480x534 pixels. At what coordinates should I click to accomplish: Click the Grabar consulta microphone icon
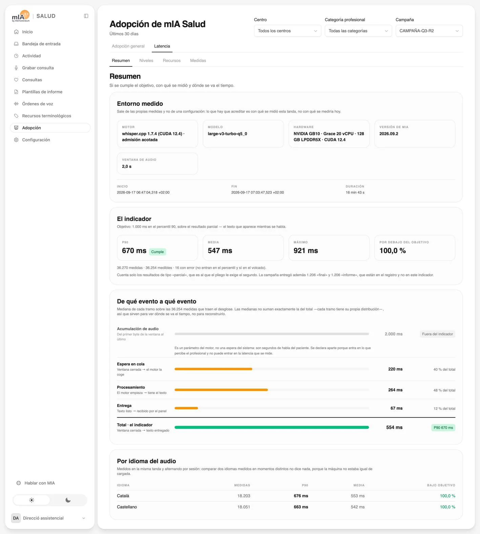pos(16,68)
